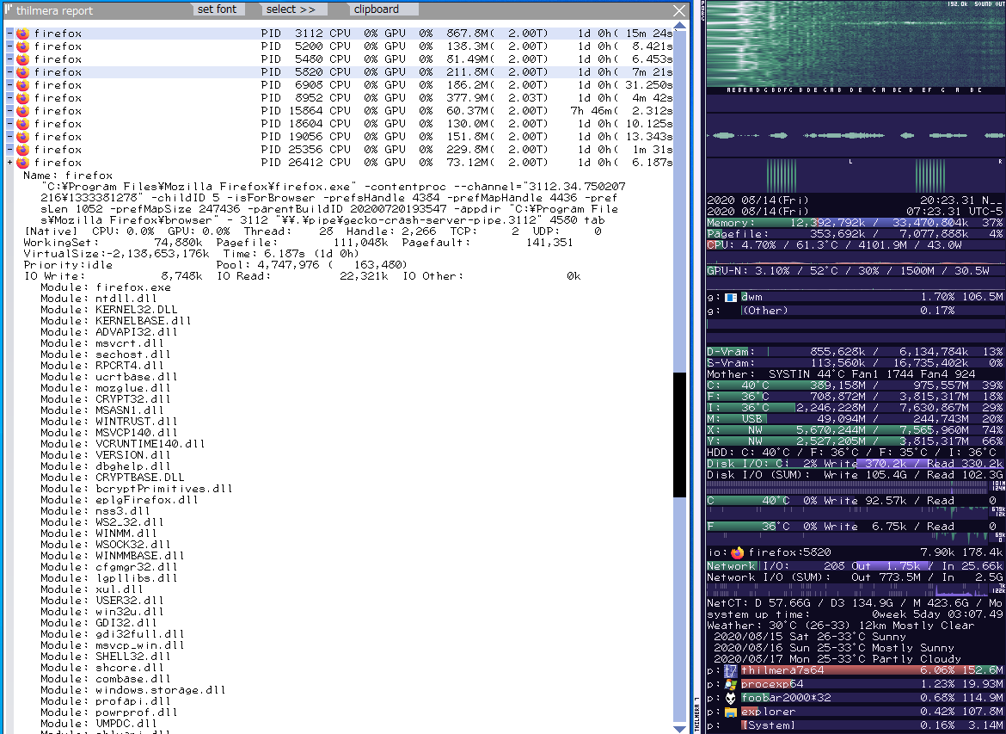Click the Name: firefox line

(68, 176)
